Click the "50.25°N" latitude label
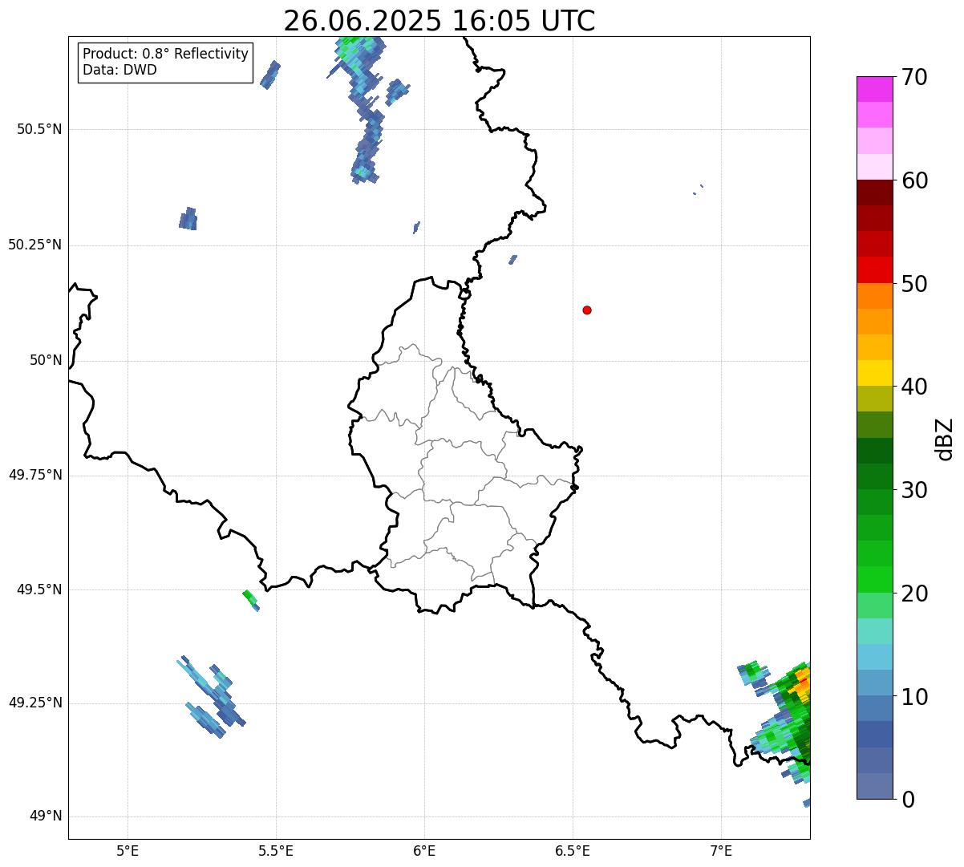This screenshot has height=867, width=964. coord(35,245)
